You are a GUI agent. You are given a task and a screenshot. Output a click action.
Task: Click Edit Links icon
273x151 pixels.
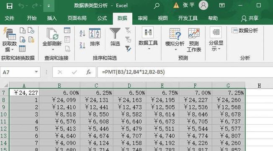[x=67, y=49]
